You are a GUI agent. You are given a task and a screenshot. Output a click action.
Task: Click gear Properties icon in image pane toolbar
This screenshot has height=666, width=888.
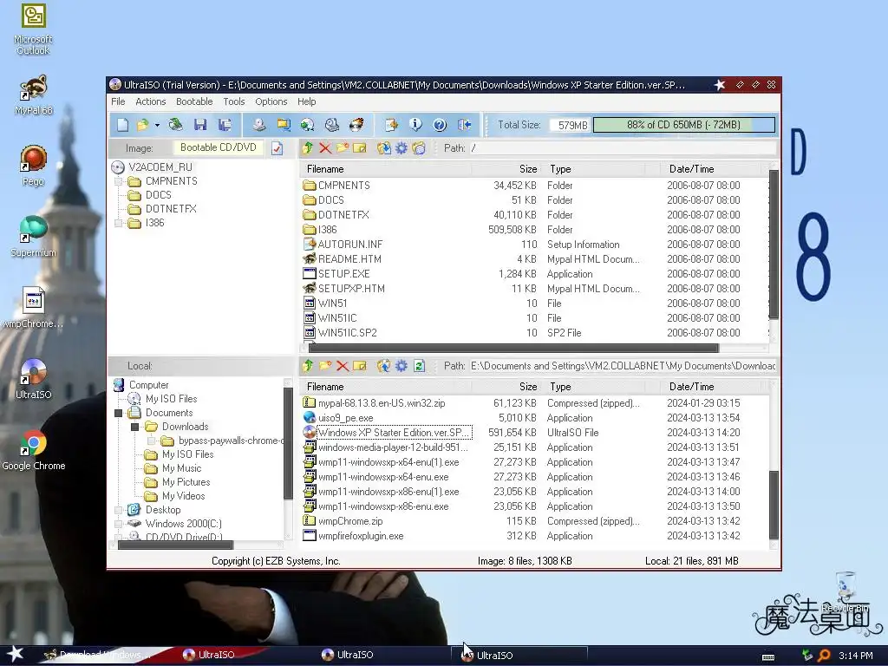coord(402,147)
